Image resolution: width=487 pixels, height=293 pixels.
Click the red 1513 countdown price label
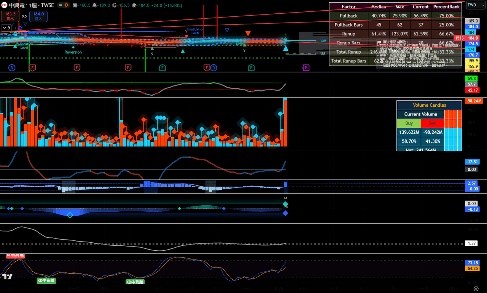[x=459, y=38]
